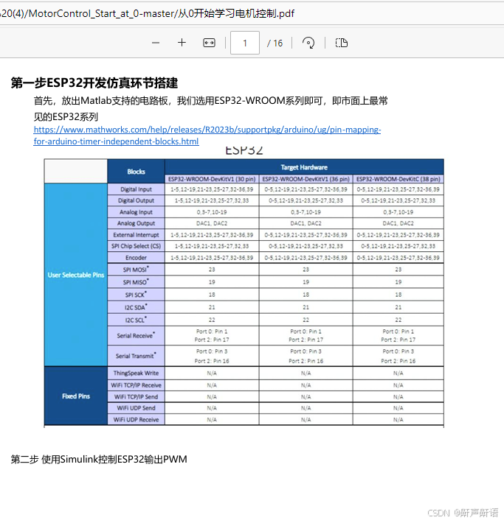Screen dimensions: 504x523
Task: Click the 'SPI Chip Select (CS)' row label
Action: [136, 246]
